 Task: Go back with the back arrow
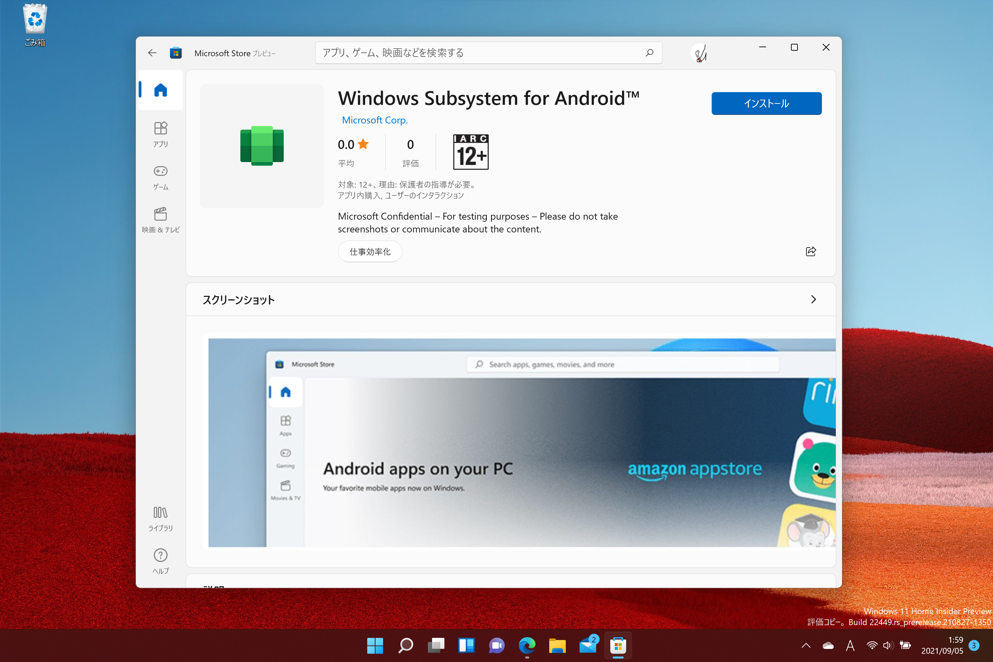pos(152,53)
